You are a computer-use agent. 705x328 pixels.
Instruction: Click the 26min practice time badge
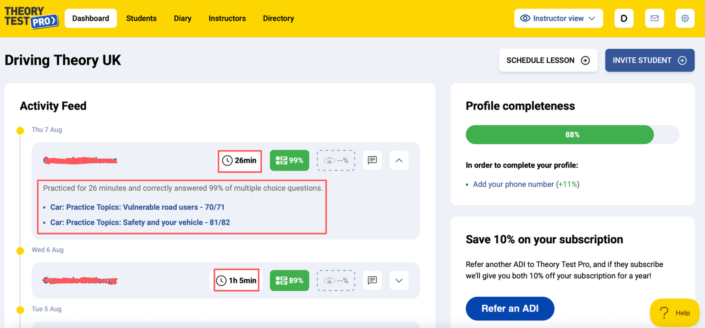240,161
